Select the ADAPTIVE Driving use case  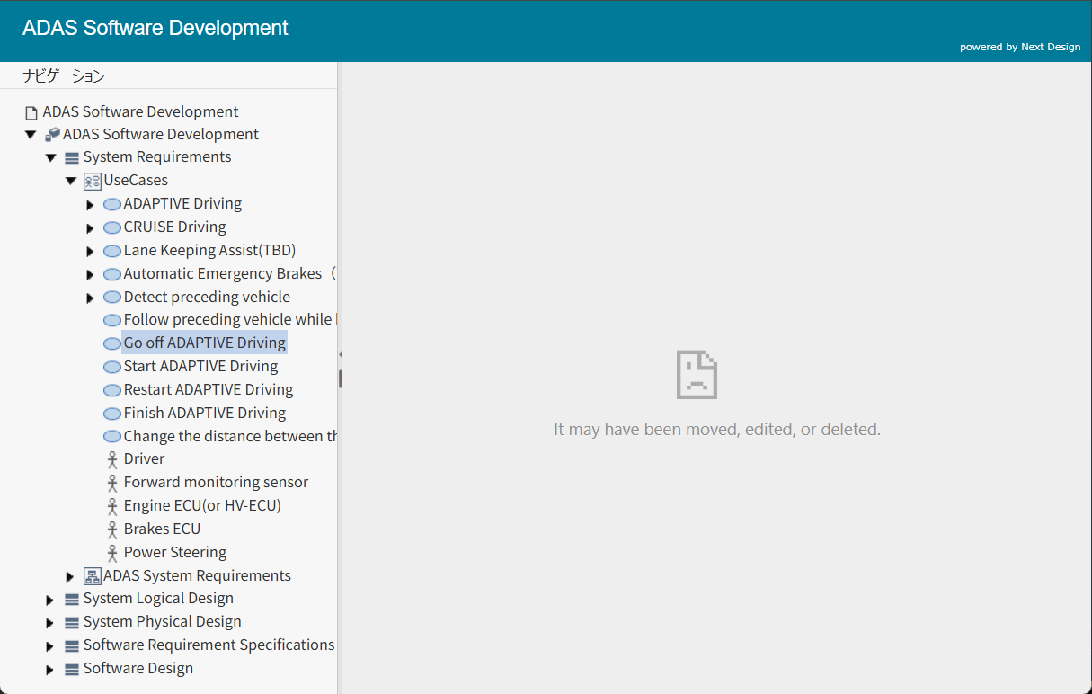tap(182, 203)
